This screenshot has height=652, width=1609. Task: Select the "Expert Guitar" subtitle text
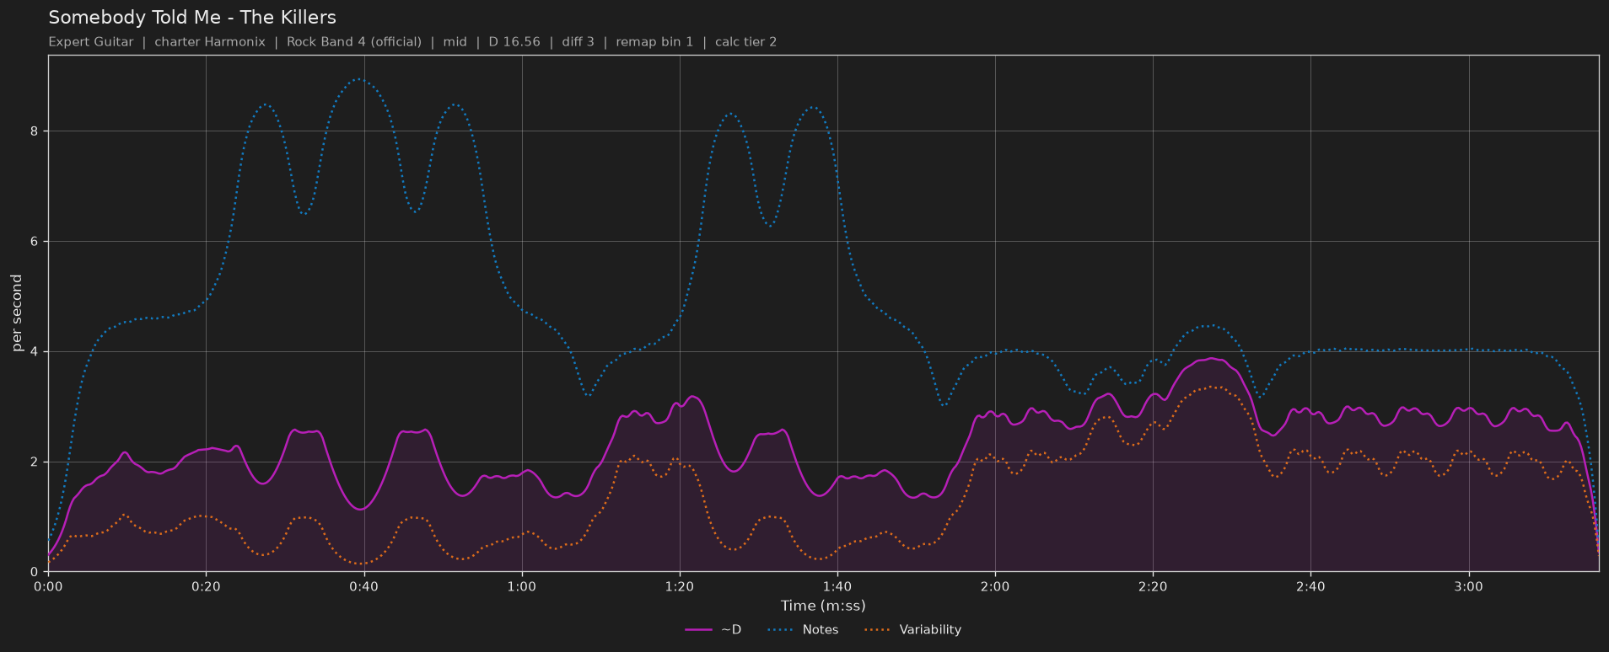tap(91, 42)
